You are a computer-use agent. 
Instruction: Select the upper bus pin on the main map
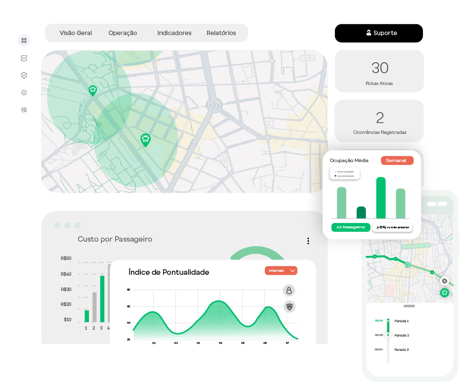pos(92,90)
